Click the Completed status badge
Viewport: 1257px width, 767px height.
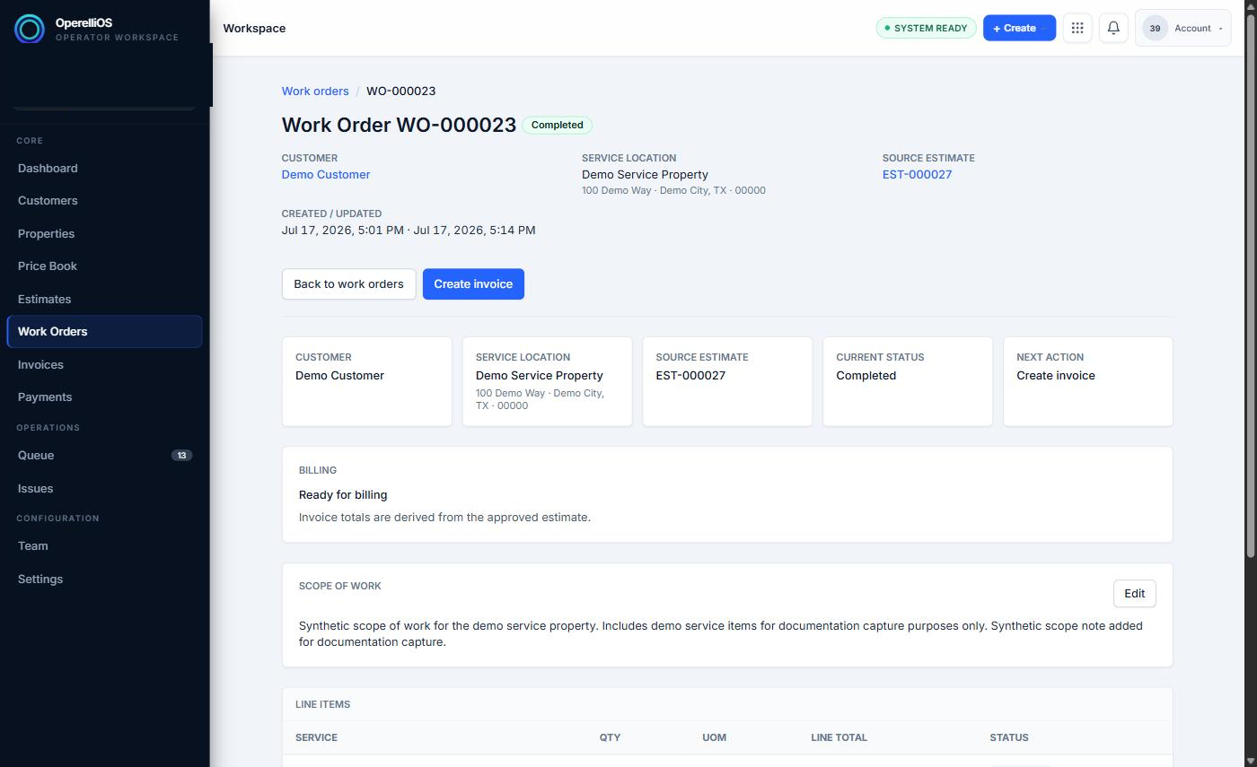coord(557,125)
